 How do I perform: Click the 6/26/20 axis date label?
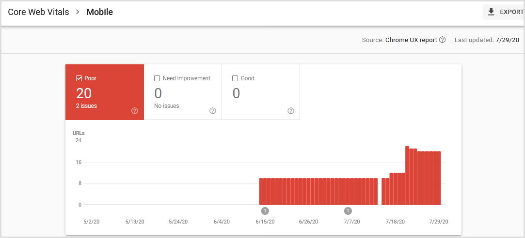(x=308, y=222)
